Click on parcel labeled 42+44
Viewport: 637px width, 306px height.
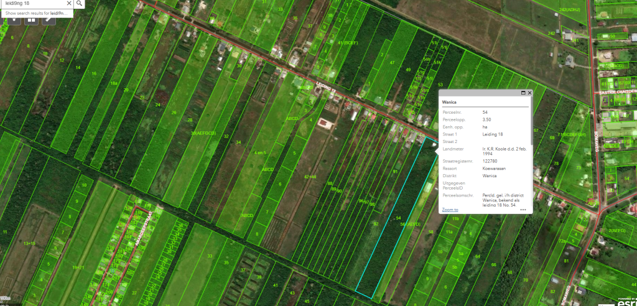click(x=310, y=177)
